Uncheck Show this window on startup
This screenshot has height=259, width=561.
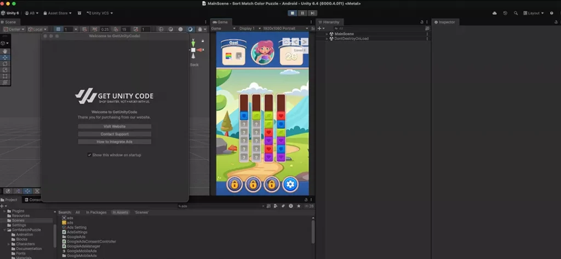tap(89, 155)
